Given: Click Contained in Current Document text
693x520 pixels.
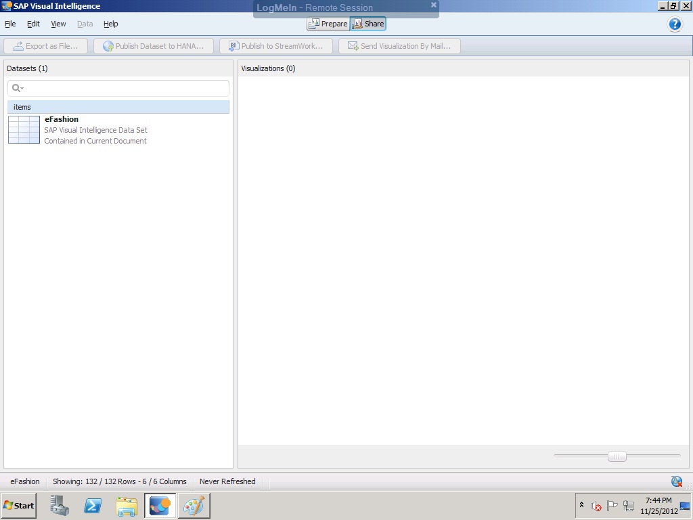Looking at the screenshot, I should pyautogui.click(x=95, y=141).
